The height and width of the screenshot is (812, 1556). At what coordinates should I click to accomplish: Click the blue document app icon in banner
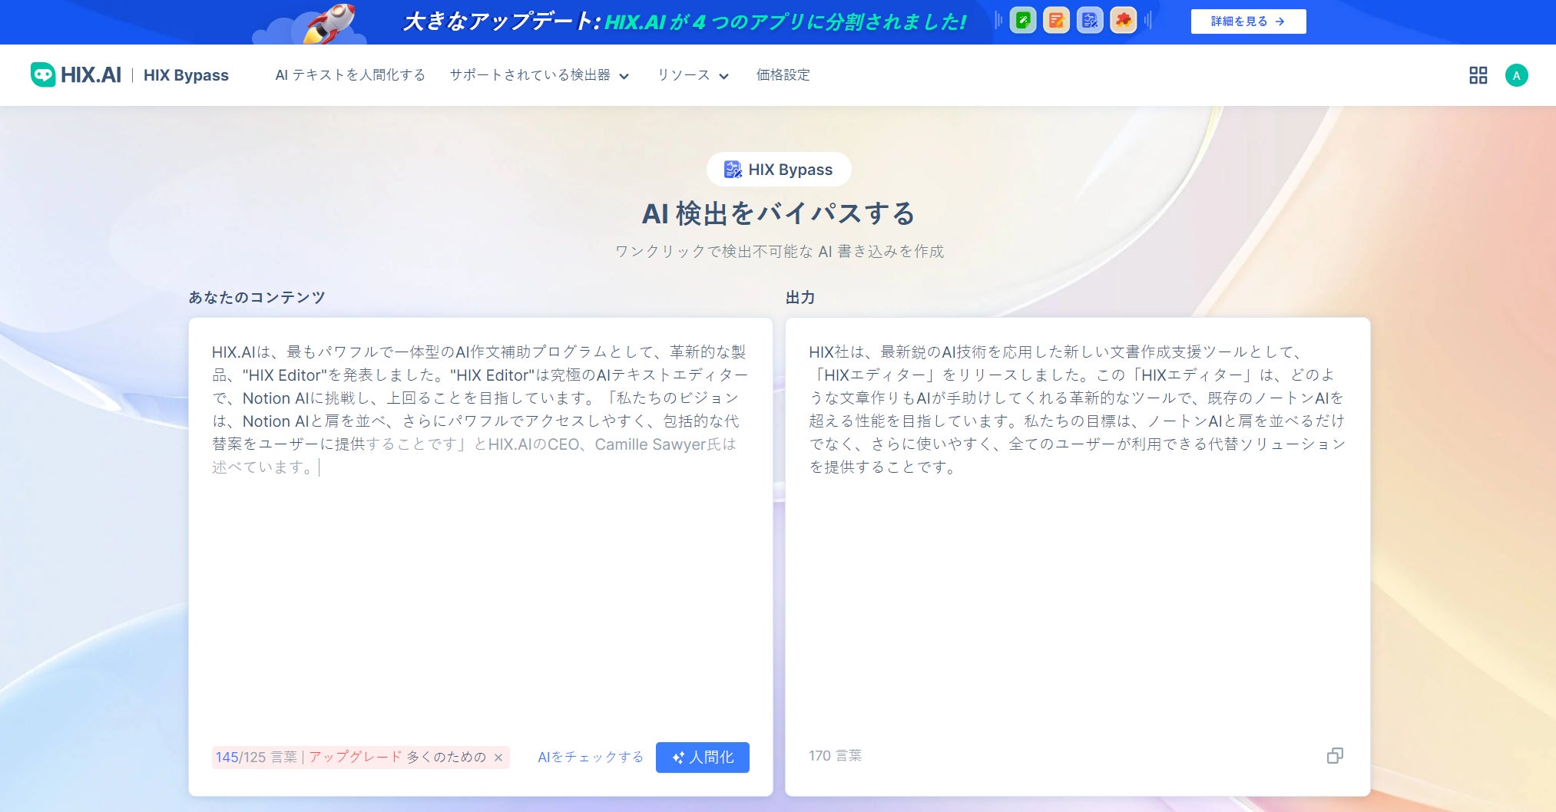tap(1090, 21)
